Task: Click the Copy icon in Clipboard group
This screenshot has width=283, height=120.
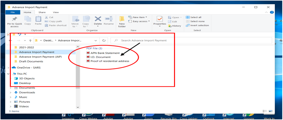Action: pos(28,20)
